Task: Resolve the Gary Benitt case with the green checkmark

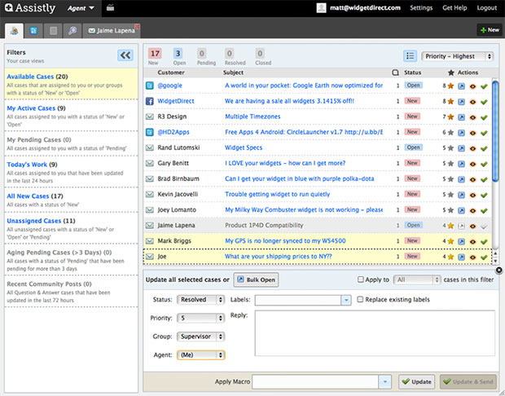Action: 484,164
